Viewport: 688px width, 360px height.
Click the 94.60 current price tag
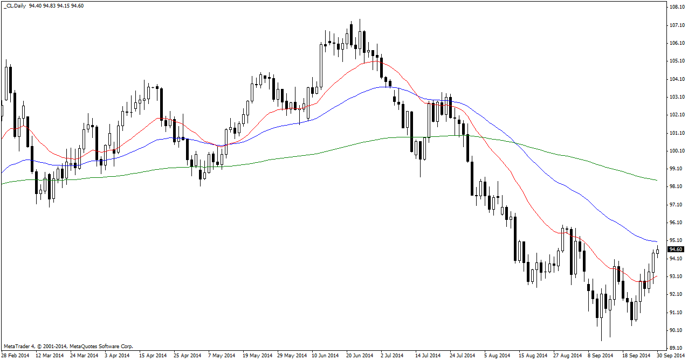point(676,250)
